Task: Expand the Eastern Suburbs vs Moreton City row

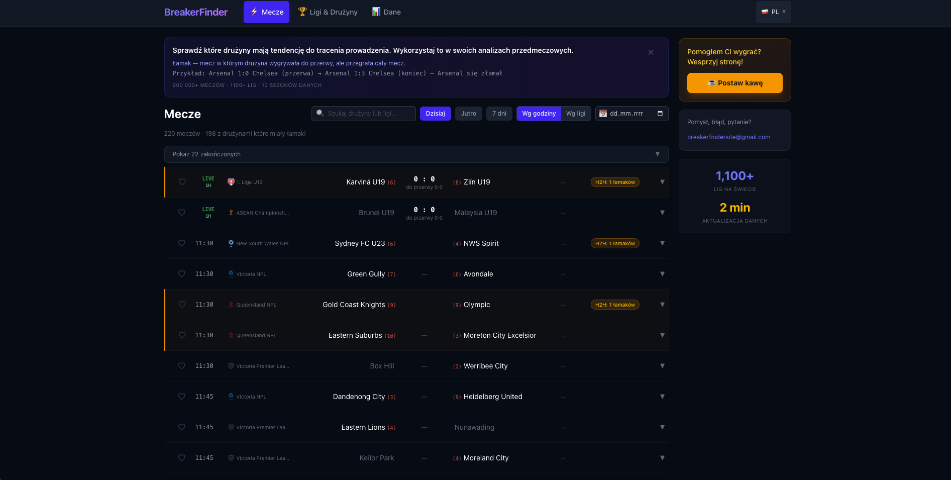Action: point(662,335)
